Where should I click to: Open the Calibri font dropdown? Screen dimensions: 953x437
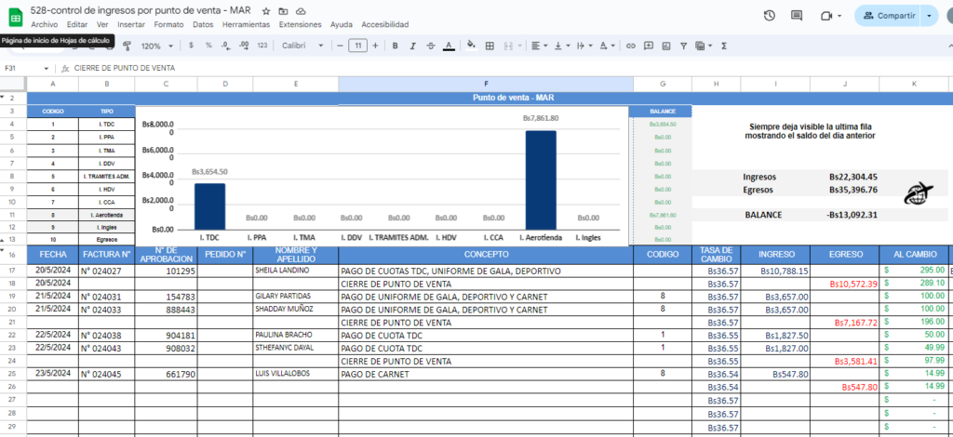(302, 46)
